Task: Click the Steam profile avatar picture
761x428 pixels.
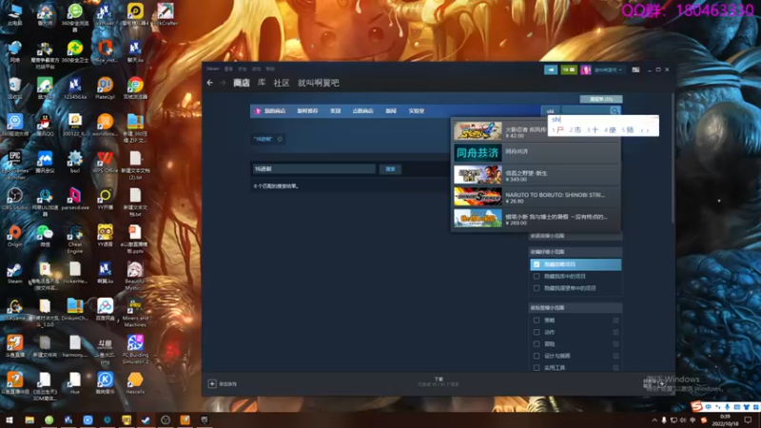Action: pos(586,69)
